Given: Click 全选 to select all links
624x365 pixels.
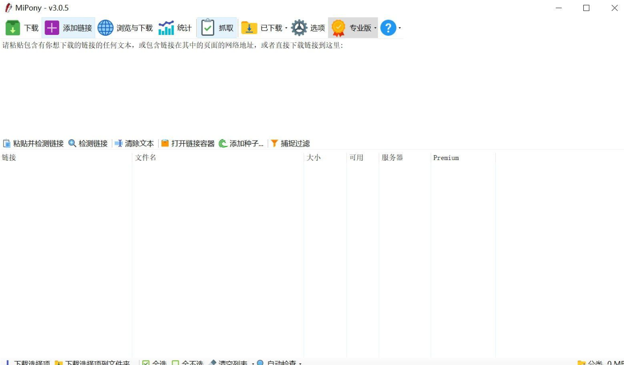Looking at the screenshot, I should coord(154,362).
